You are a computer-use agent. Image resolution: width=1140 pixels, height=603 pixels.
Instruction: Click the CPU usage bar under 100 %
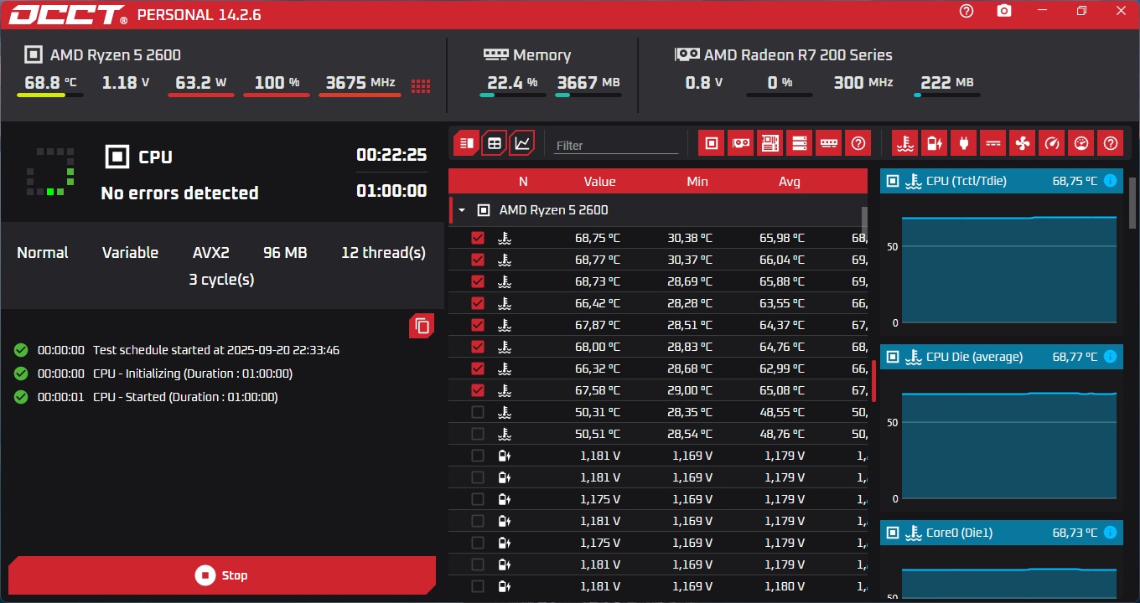pyautogui.click(x=277, y=95)
